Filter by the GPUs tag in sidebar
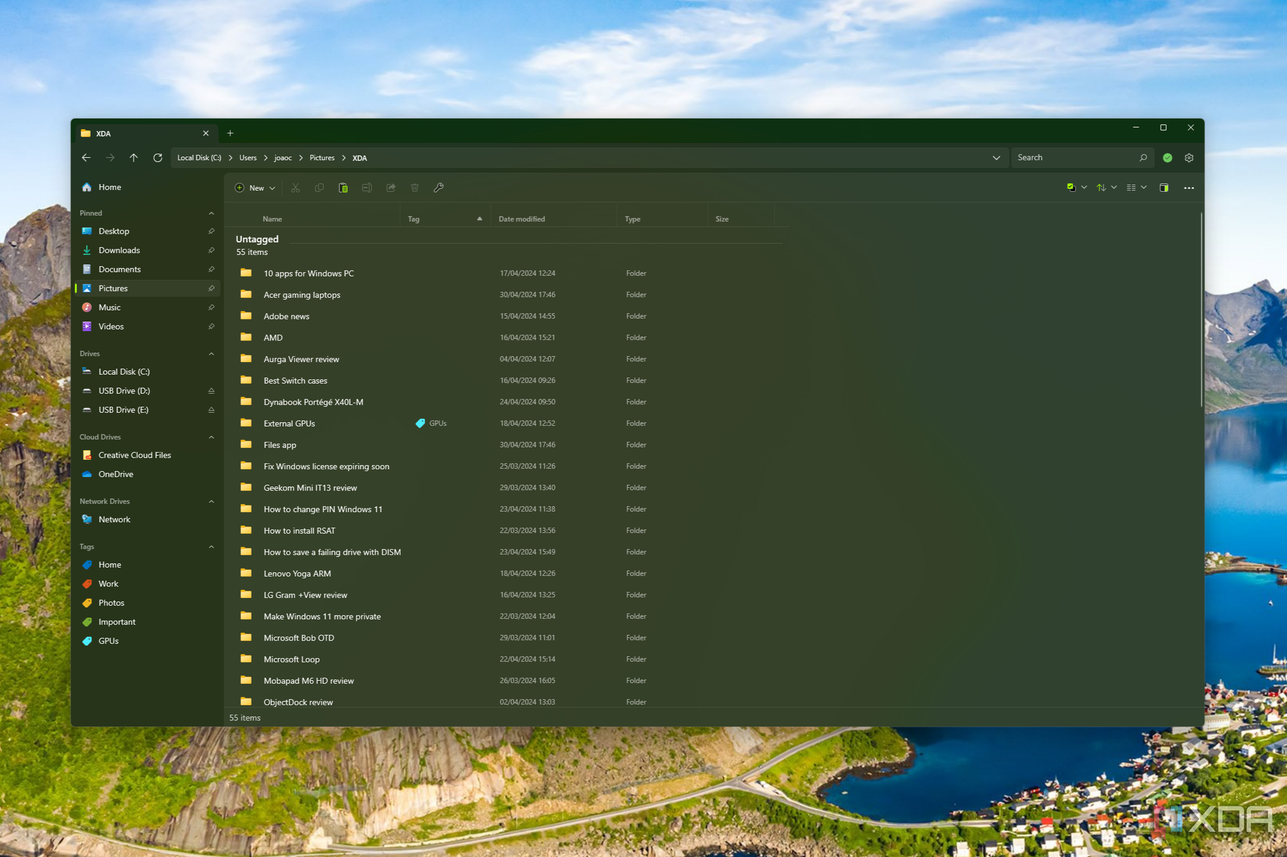This screenshot has height=857, width=1287. tap(148, 641)
